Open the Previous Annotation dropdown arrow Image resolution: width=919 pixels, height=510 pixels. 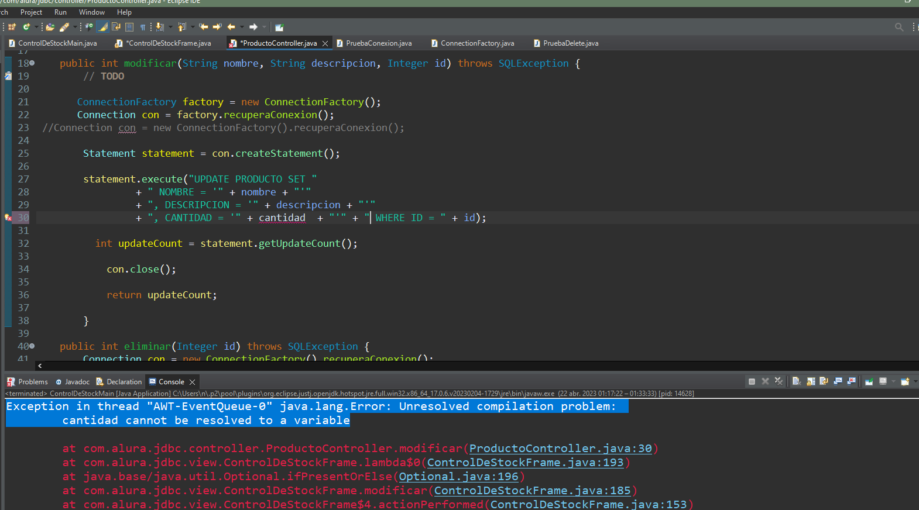193,27
